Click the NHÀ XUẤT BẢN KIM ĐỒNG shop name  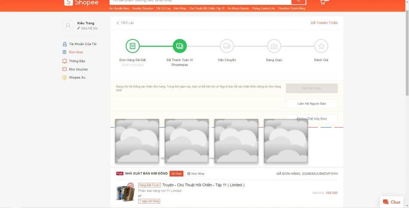click(146, 174)
